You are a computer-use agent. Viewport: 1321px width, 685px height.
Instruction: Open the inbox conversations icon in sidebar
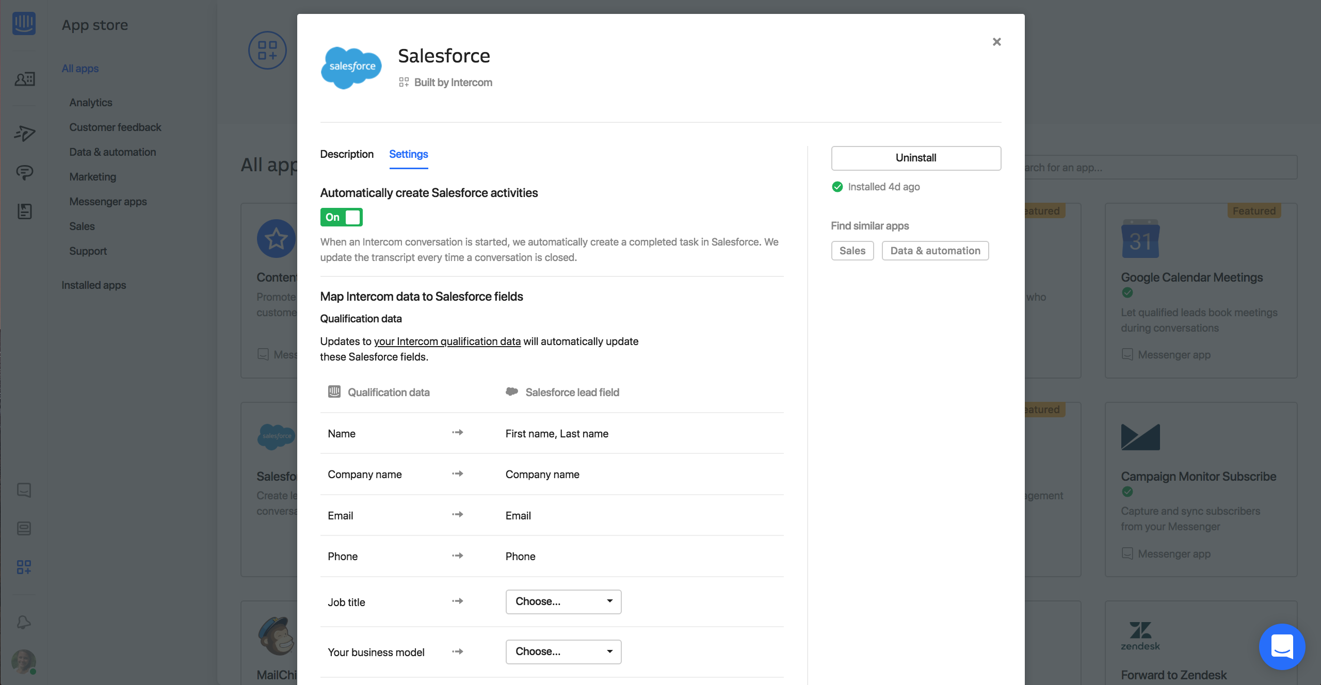pos(24,172)
